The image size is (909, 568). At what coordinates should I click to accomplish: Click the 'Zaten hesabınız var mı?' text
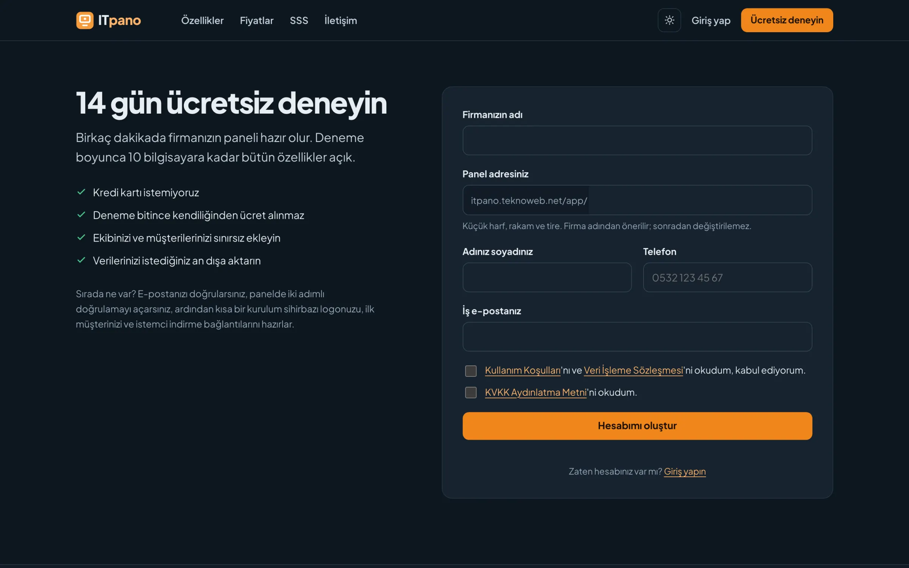[615, 471]
